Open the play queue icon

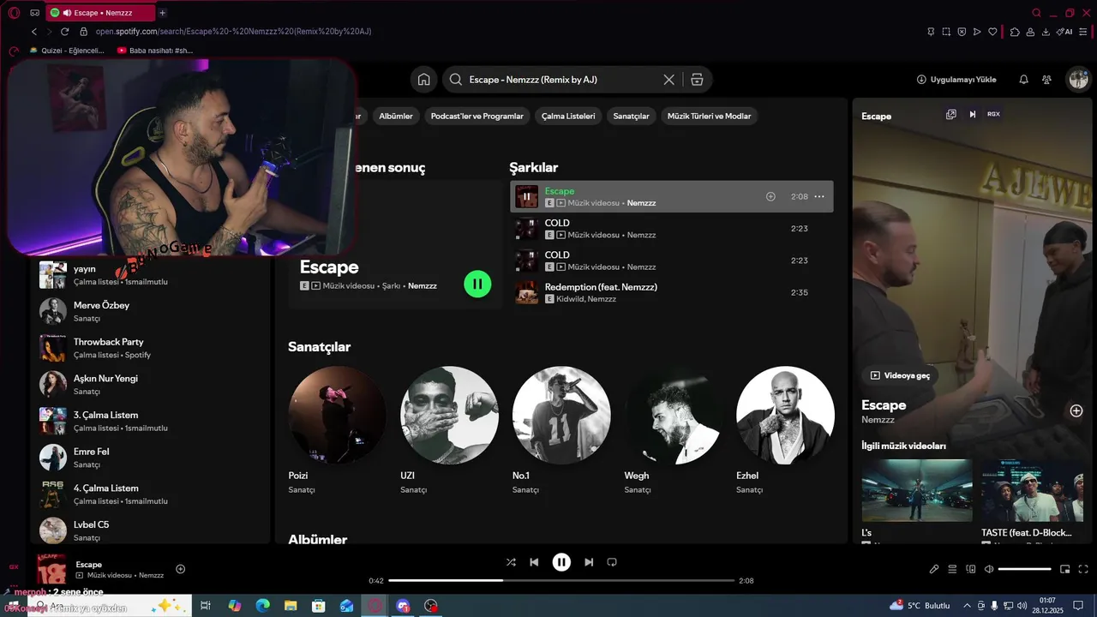(x=952, y=569)
